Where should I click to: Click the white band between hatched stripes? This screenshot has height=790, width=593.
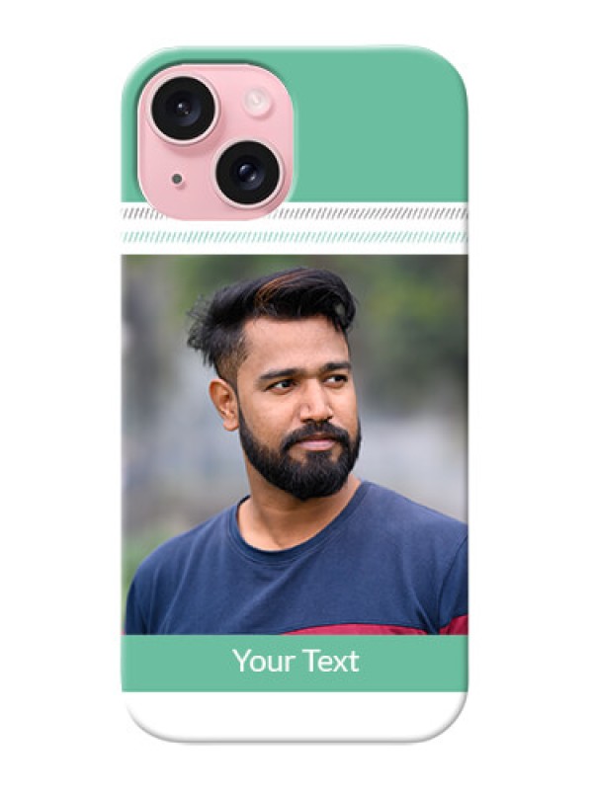coord(295,226)
